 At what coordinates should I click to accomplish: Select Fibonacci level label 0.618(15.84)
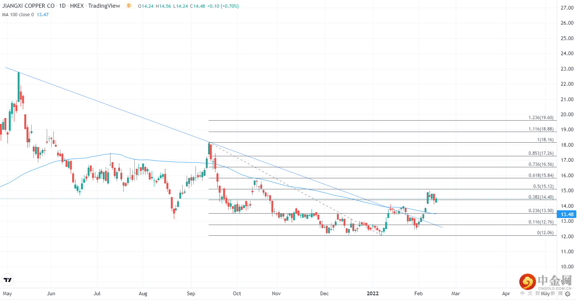(541, 175)
